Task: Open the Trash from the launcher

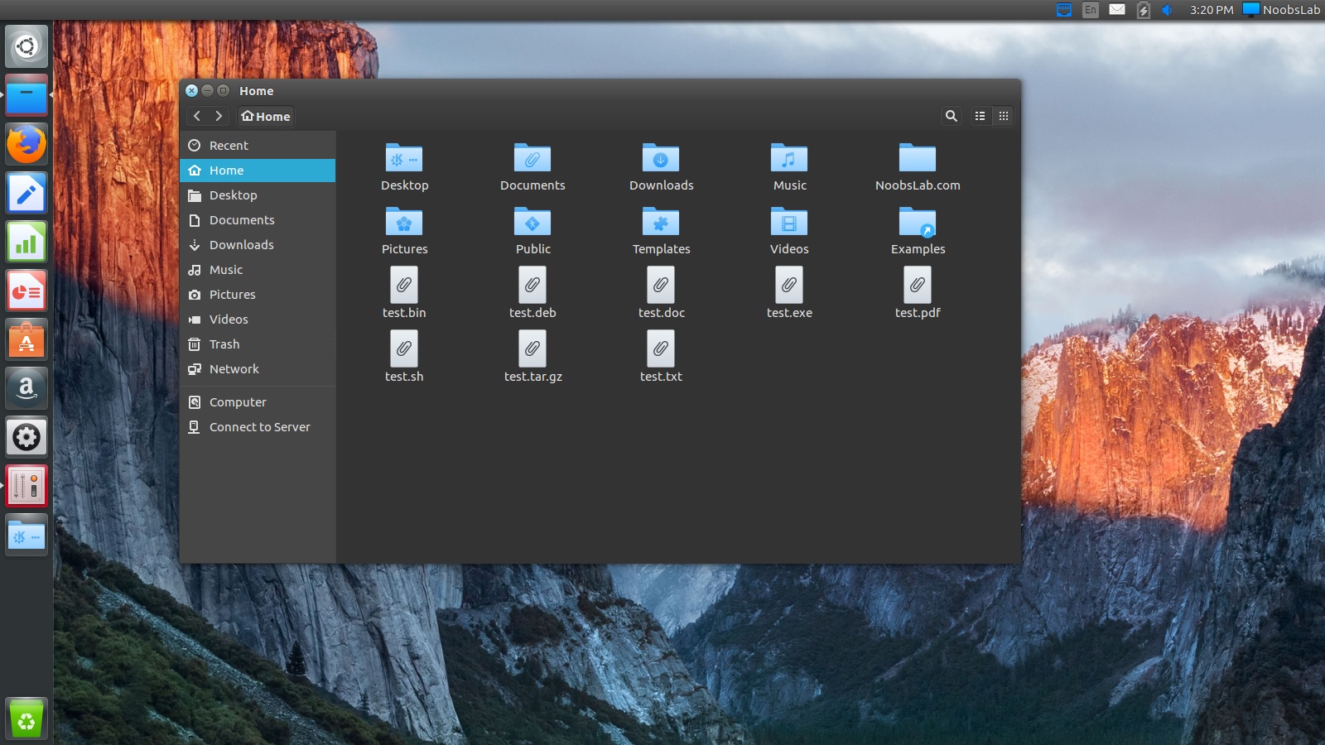Action: [x=26, y=718]
